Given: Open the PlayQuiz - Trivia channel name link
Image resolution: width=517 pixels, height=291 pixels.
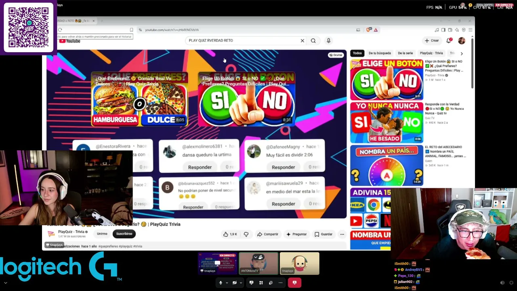Looking at the screenshot, I should pyautogui.click(x=71, y=232).
